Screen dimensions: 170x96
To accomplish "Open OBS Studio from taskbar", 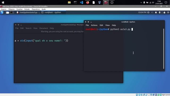I will 112,2.
